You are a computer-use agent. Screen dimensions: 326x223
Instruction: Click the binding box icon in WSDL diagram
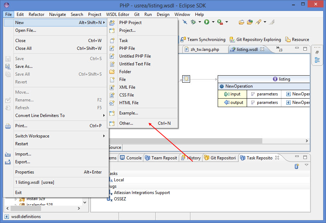click(186, 79)
